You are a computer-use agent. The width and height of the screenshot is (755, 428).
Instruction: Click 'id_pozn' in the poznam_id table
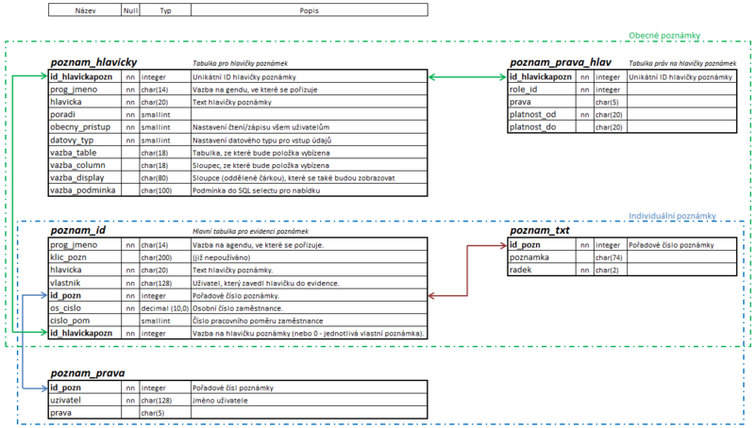65,296
